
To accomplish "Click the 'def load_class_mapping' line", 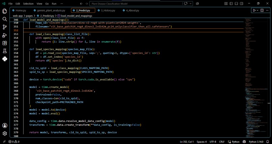I will click(x=60, y=34).
